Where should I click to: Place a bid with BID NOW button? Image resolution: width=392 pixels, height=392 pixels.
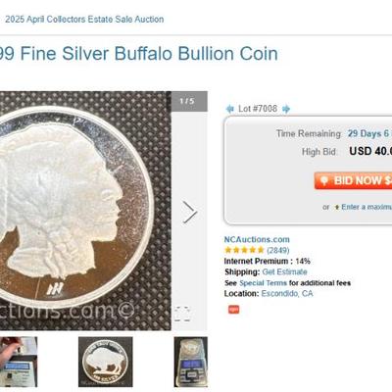pos(353,180)
